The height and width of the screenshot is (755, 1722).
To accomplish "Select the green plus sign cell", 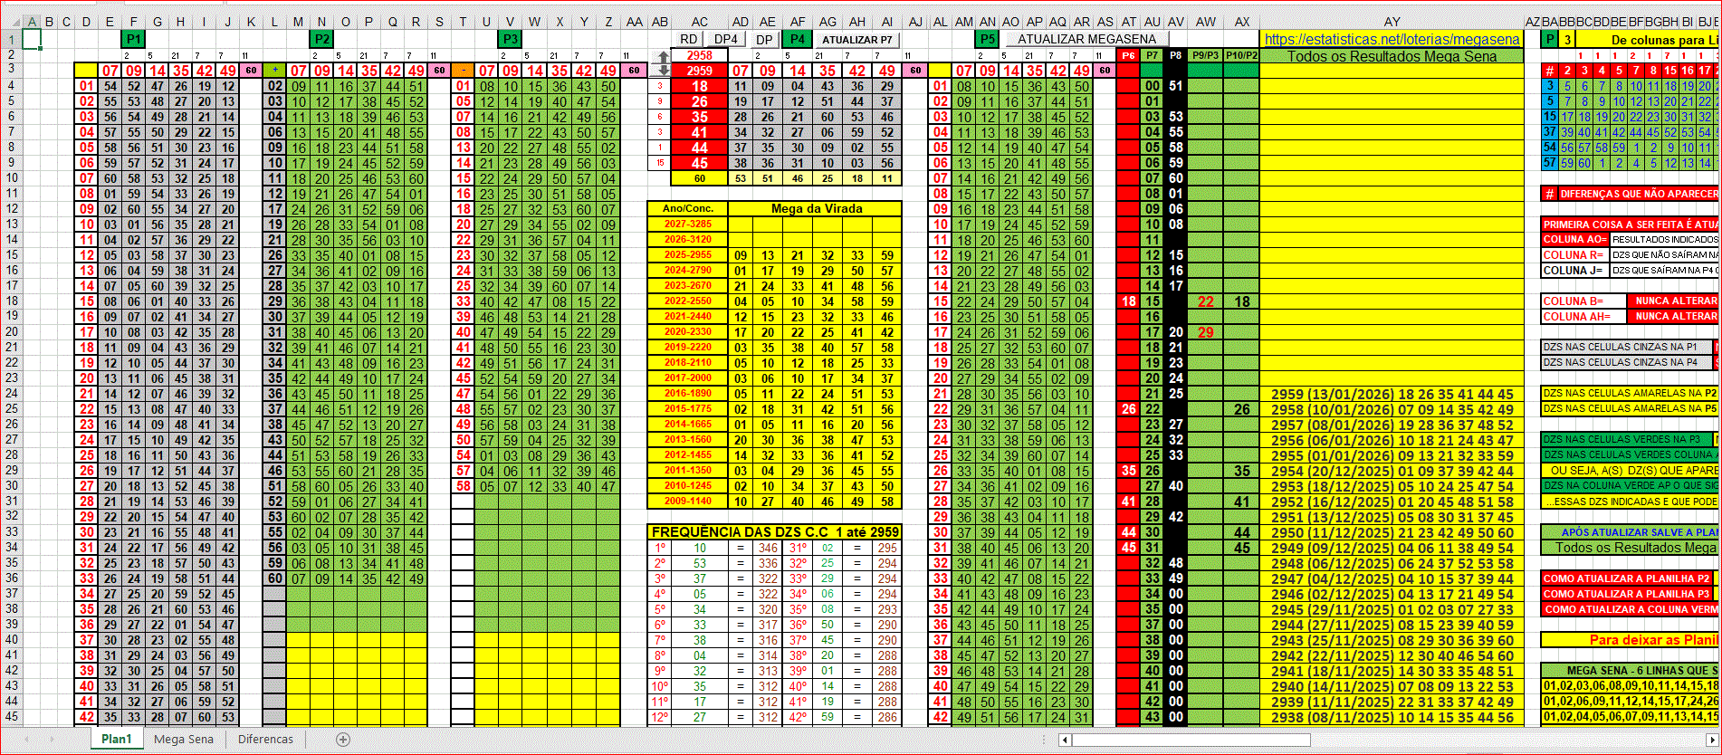I will [275, 70].
